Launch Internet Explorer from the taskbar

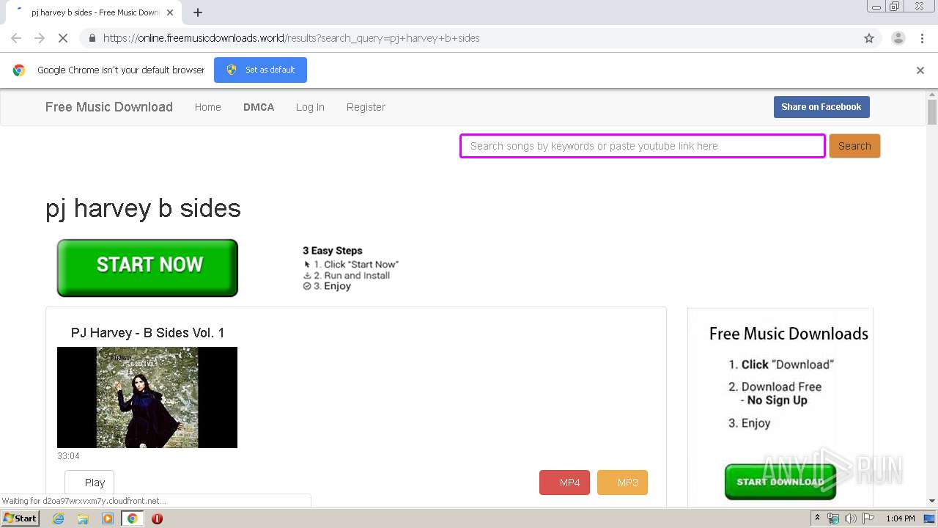coord(58,518)
